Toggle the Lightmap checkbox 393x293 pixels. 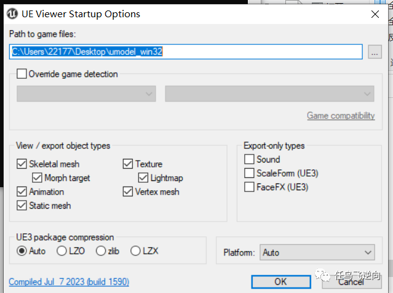pyautogui.click(x=143, y=178)
